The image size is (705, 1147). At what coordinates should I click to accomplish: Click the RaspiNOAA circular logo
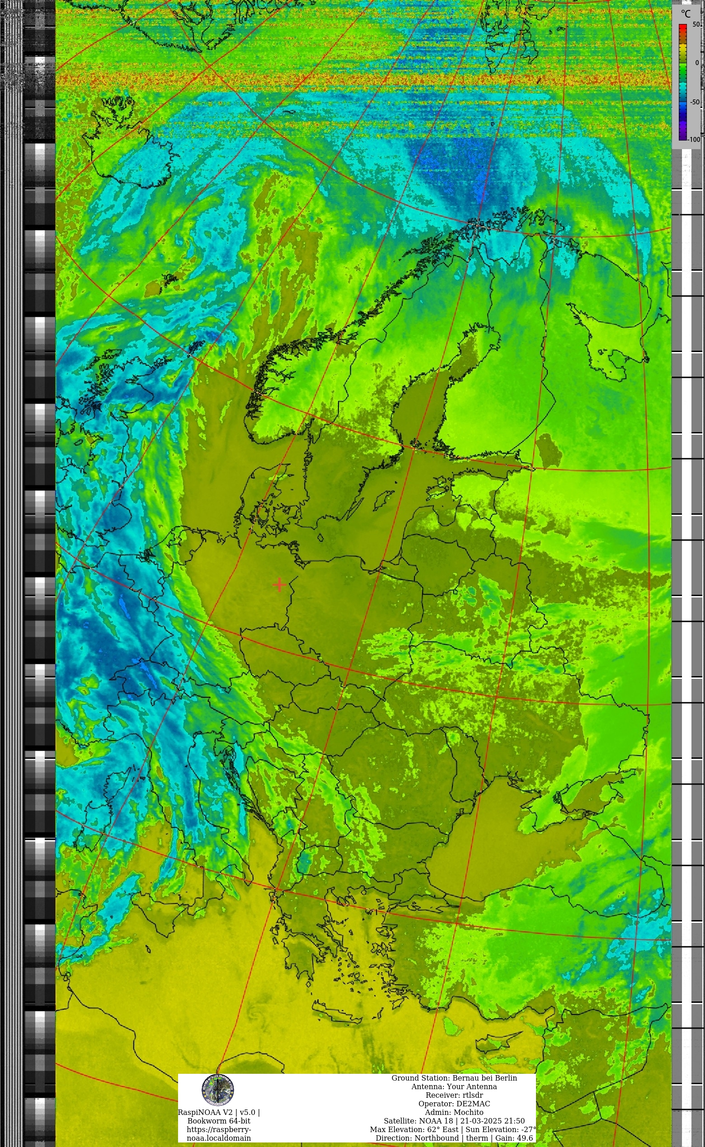[218, 1090]
